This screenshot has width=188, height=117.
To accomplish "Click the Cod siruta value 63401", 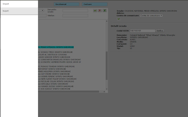I will (133, 39).
